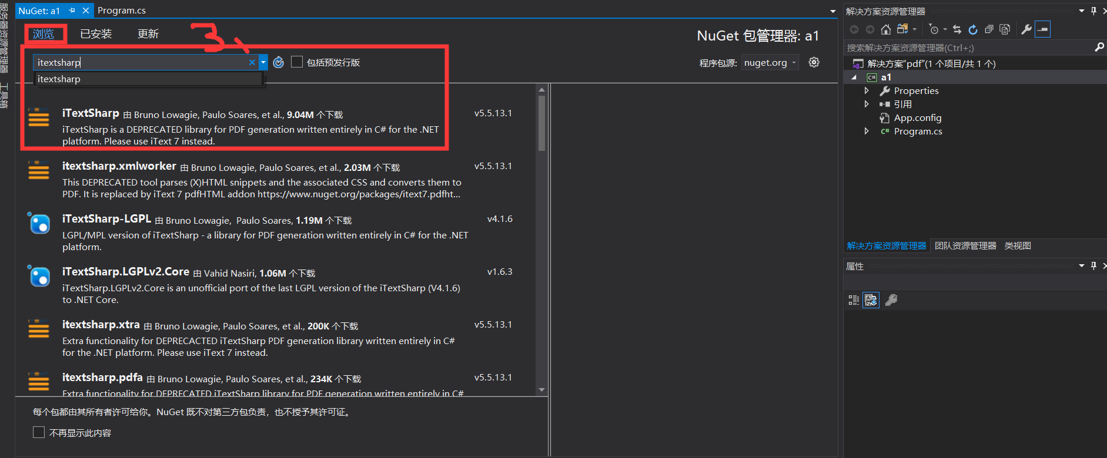This screenshot has width=1107, height=458.
Task: Click the search magnifier icon in Solution Explorer
Action: pyautogui.click(x=1099, y=48)
